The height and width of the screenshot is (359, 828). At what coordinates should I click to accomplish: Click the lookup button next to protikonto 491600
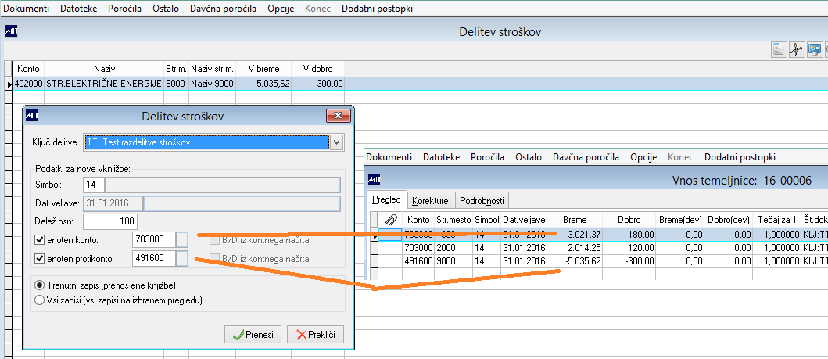(x=182, y=259)
